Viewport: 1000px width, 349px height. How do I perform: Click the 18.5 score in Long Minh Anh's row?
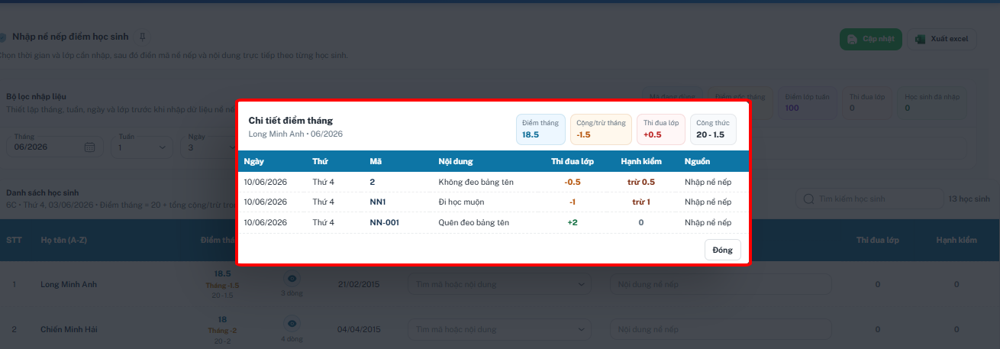[x=223, y=273]
